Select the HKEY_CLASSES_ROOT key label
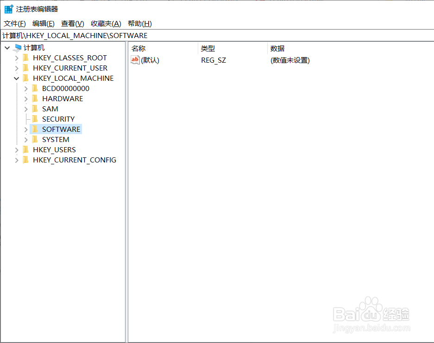 70,58
